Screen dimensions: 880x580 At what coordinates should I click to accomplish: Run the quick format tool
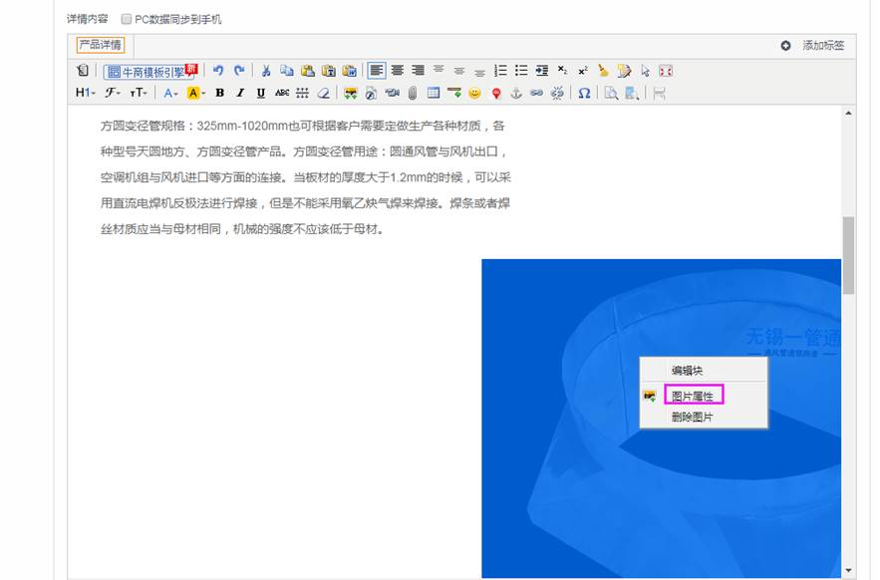click(624, 71)
